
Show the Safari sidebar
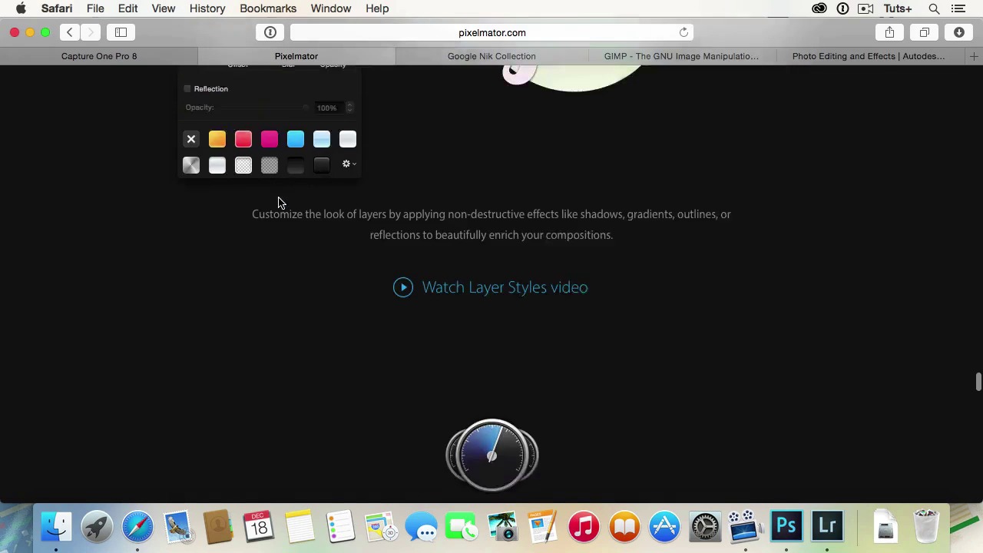[121, 32]
